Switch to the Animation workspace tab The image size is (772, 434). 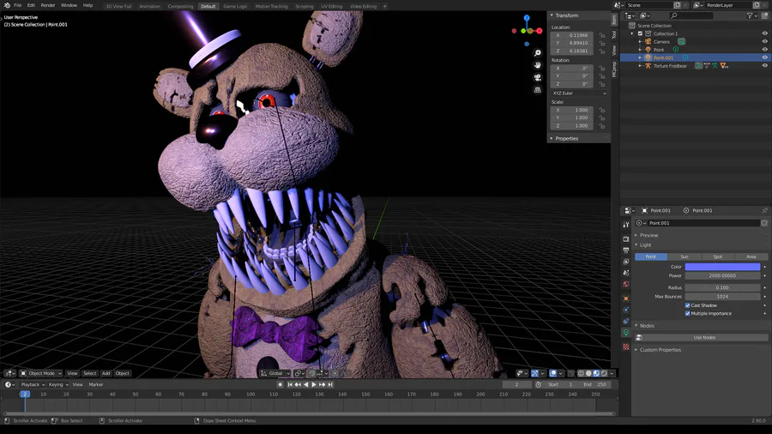149,6
